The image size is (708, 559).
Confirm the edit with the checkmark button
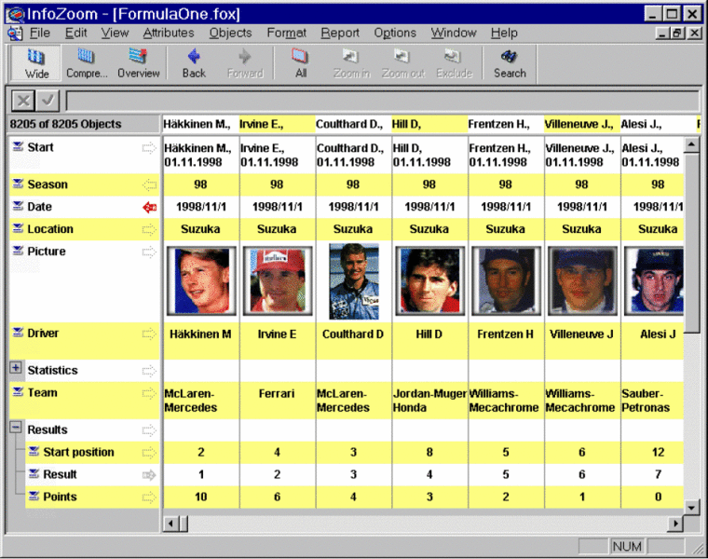[x=48, y=101]
